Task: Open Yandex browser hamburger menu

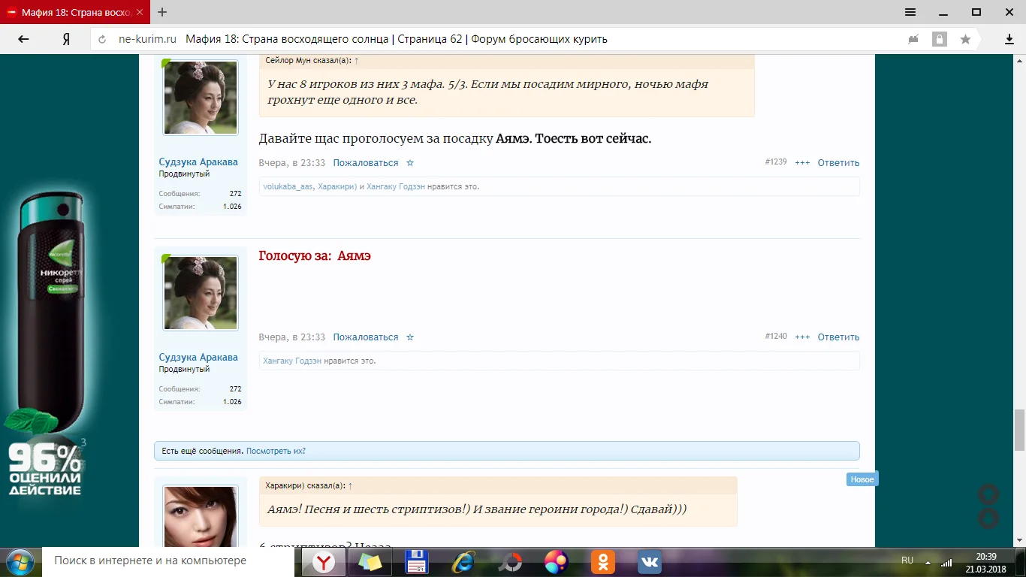Action: (x=910, y=12)
